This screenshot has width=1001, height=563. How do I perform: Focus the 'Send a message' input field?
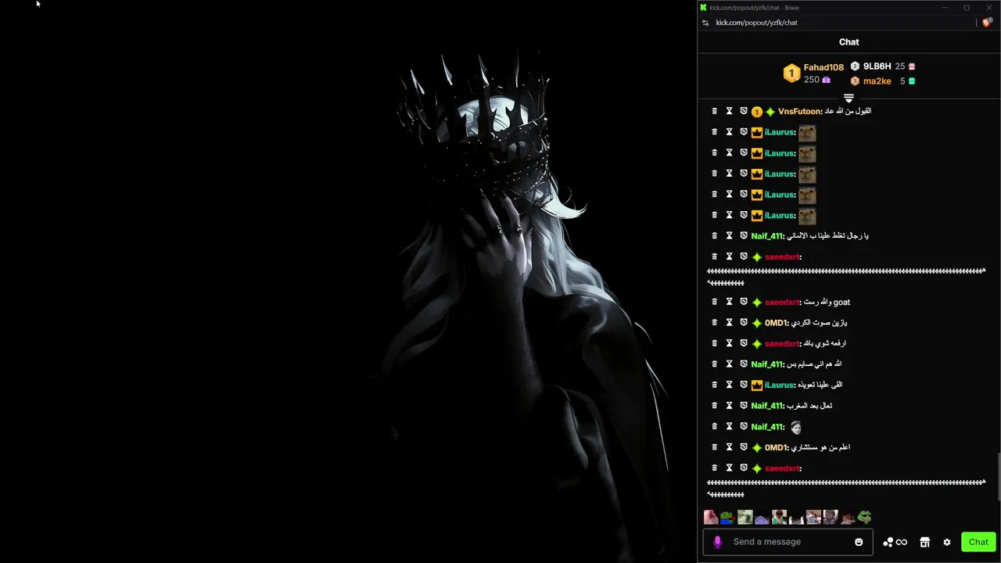[x=788, y=542]
